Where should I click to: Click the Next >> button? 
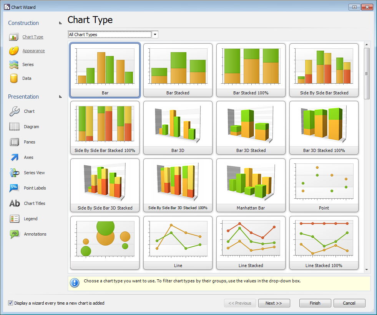pyautogui.click(x=274, y=303)
